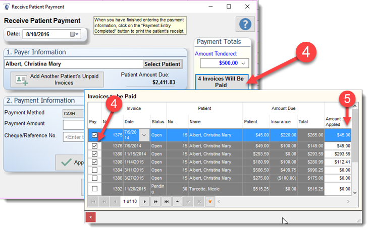
Task: Click the $409.75 insurance cell
Action: [x=284, y=170]
